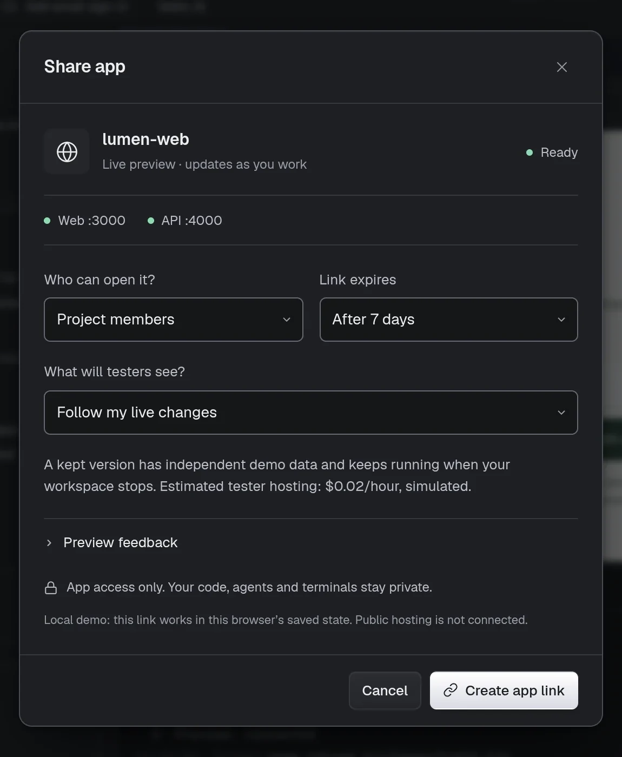Open the What will testers see dropdown
This screenshot has height=757, width=622.
point(311,413)
